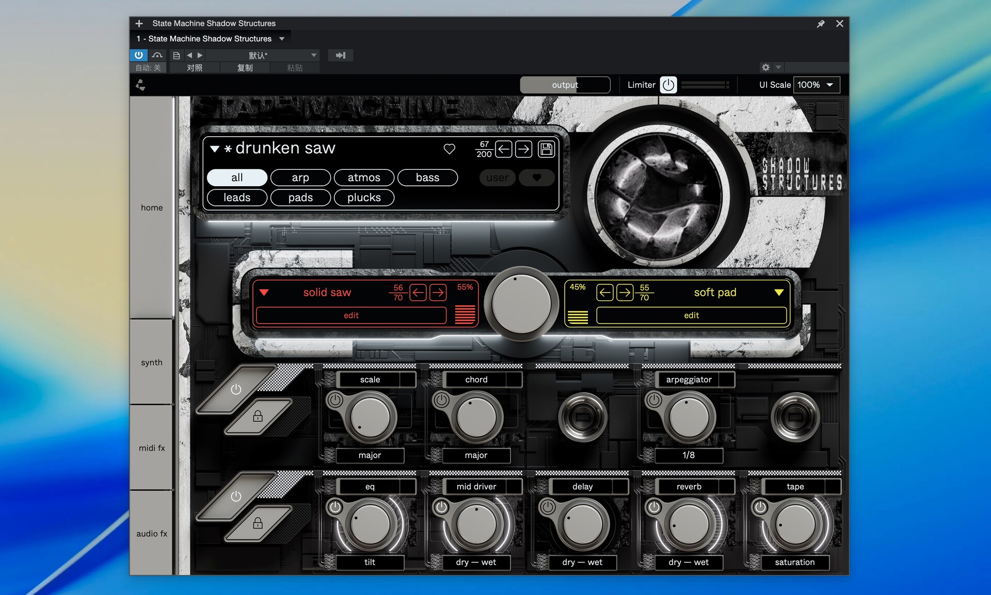The image size is (991, 595).
Task: Open the host preset file icon
Action: click(x=177, y=55)
